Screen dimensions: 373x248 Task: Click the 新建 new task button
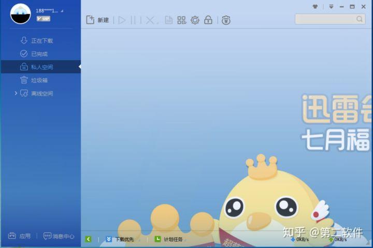[x=97, y=20]
